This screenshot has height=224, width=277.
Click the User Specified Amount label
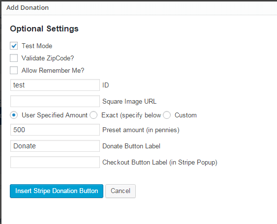click(x=55, y=115)
